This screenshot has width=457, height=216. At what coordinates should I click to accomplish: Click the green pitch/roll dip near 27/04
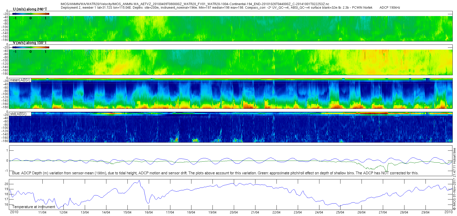[386, 171]
